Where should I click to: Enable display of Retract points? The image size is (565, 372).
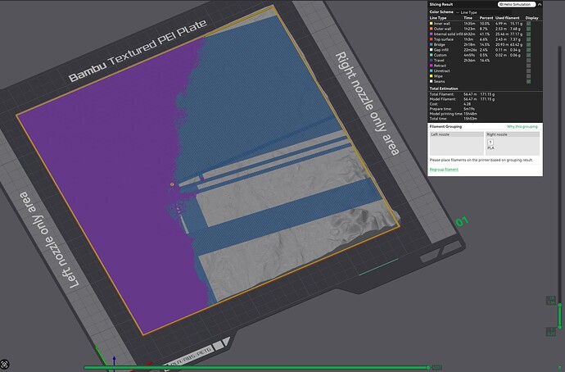(529, 66)
